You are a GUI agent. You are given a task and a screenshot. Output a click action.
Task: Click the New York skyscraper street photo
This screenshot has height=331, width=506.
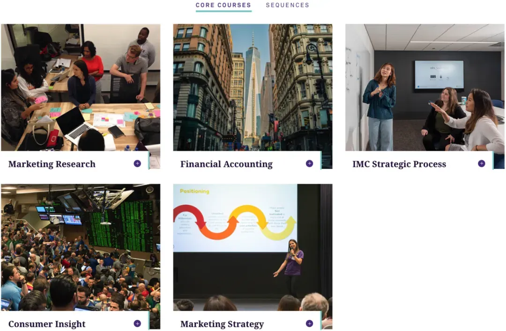[x=253, y=87]
